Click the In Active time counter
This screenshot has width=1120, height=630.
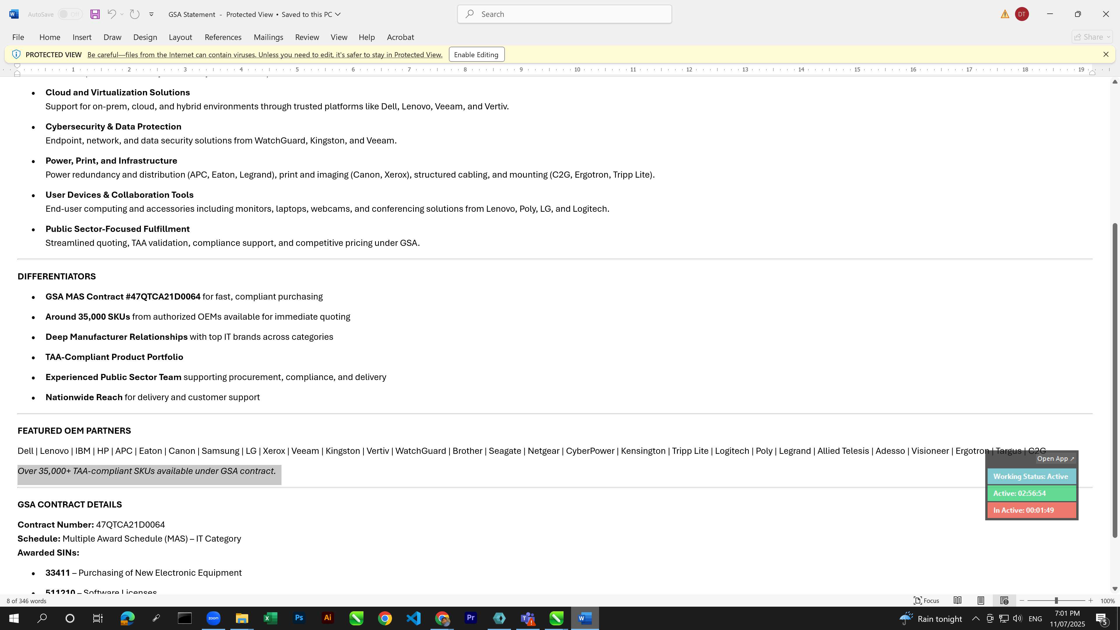pyautogui.click(x=1031, y=510)
